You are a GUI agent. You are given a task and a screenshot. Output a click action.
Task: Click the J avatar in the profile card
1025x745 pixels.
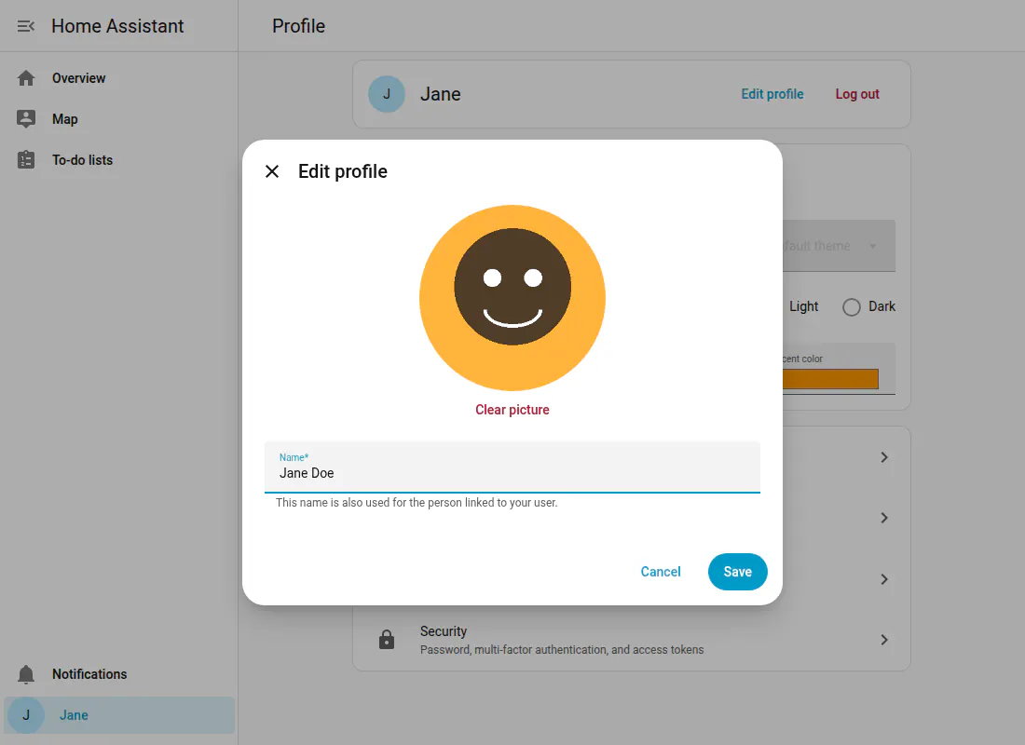click(x=387, y=94)
